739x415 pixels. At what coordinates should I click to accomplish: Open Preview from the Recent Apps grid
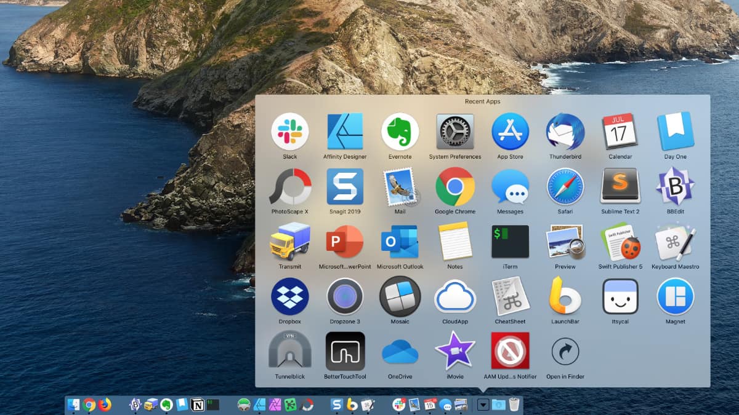coord(565,242)
